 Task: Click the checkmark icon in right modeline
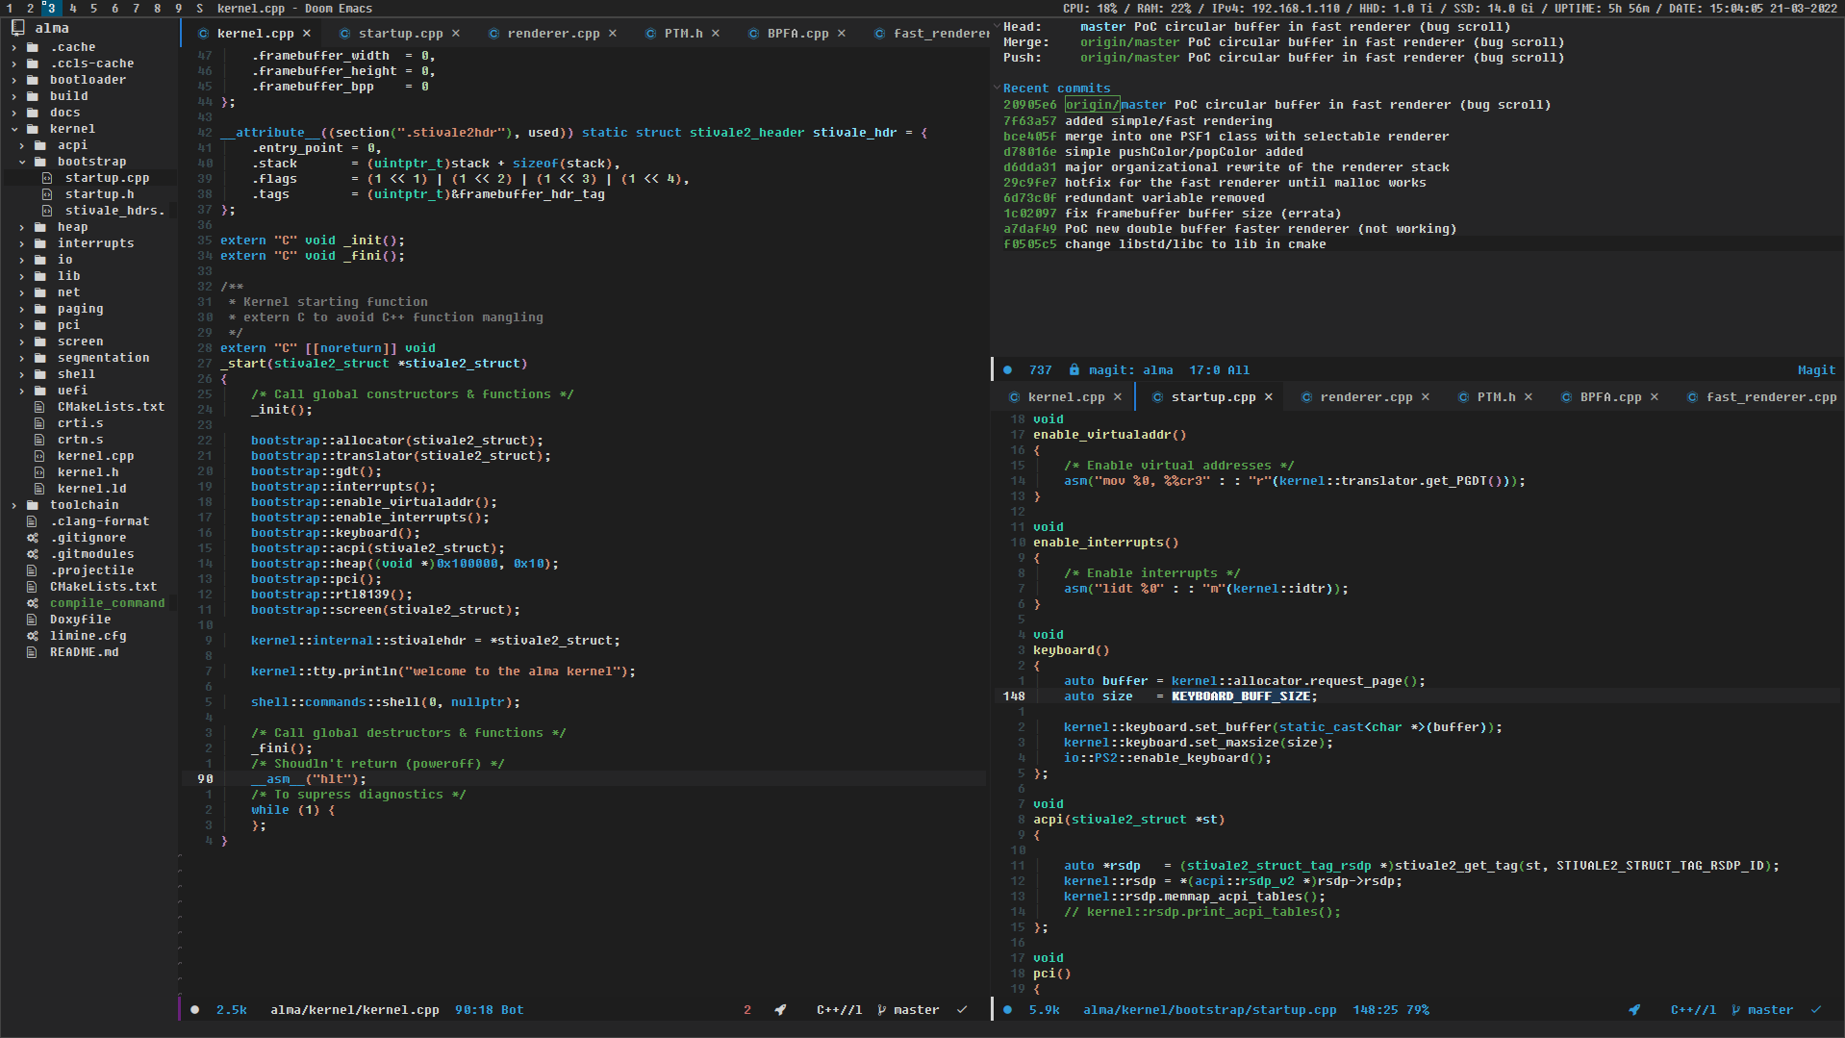coord(1816,1010)
